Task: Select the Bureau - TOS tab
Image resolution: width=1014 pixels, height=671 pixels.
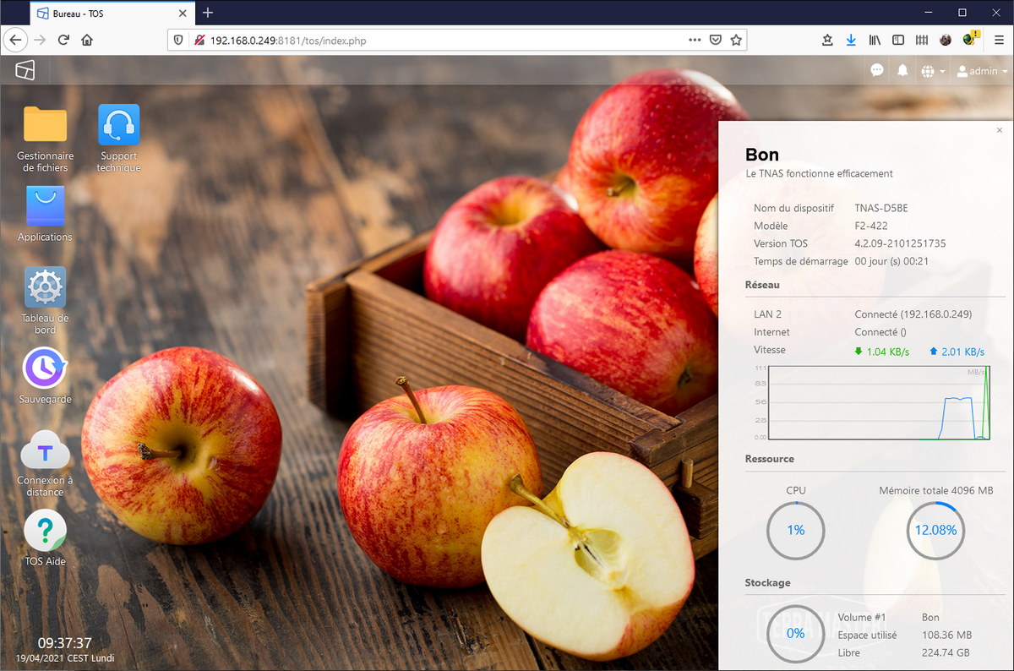Action: point(112,13)
